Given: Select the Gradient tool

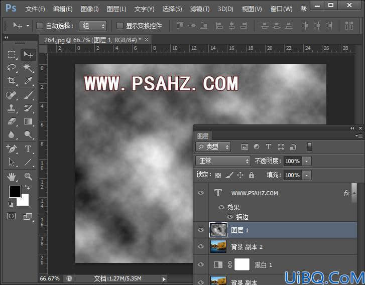Looking at the screenshot, I should pyautogui.click(x=28, y=121).
